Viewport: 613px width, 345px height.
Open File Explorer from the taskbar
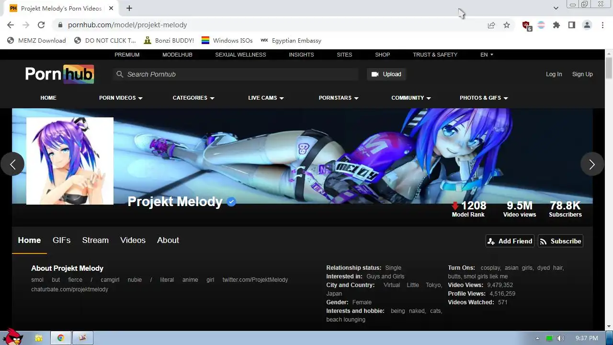click(39, 338)
